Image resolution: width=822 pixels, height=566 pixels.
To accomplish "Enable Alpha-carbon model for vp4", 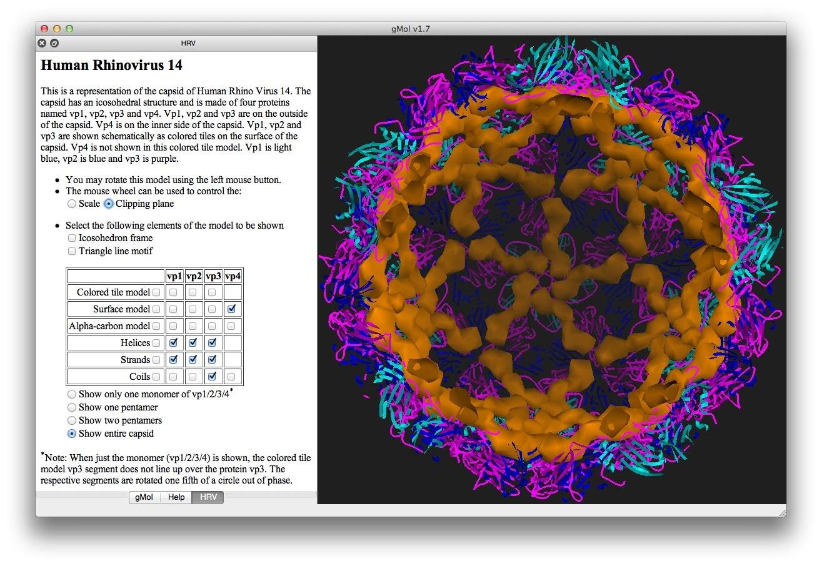I will click(232, 325).
